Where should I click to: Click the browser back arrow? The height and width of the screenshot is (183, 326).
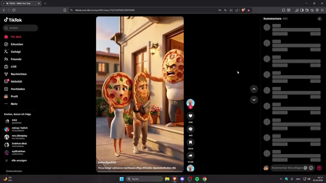click(4, 10)
